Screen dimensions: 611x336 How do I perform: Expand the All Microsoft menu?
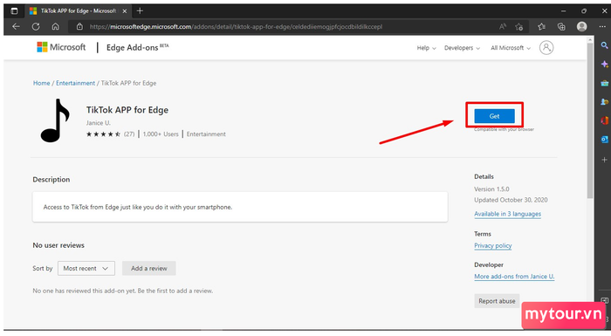[x=511, y=48]
